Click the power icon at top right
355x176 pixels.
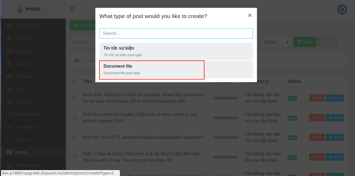(x=342, y=9)
